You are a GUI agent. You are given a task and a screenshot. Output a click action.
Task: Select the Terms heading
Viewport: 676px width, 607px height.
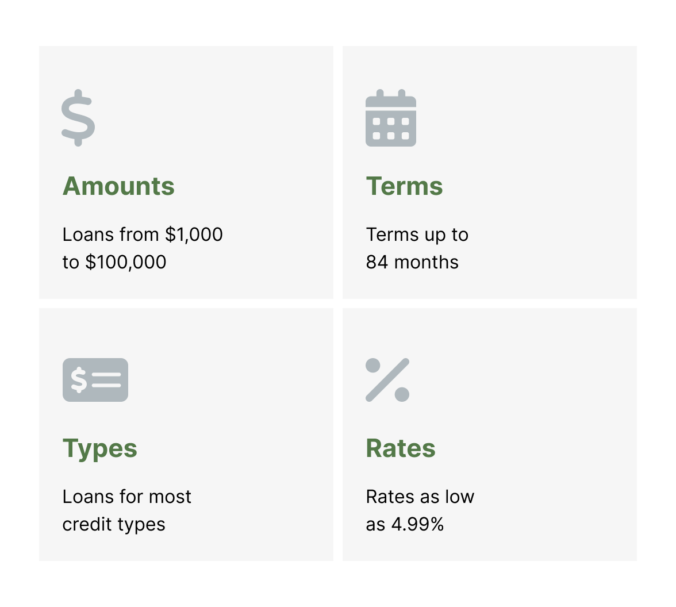click(405, 186)
